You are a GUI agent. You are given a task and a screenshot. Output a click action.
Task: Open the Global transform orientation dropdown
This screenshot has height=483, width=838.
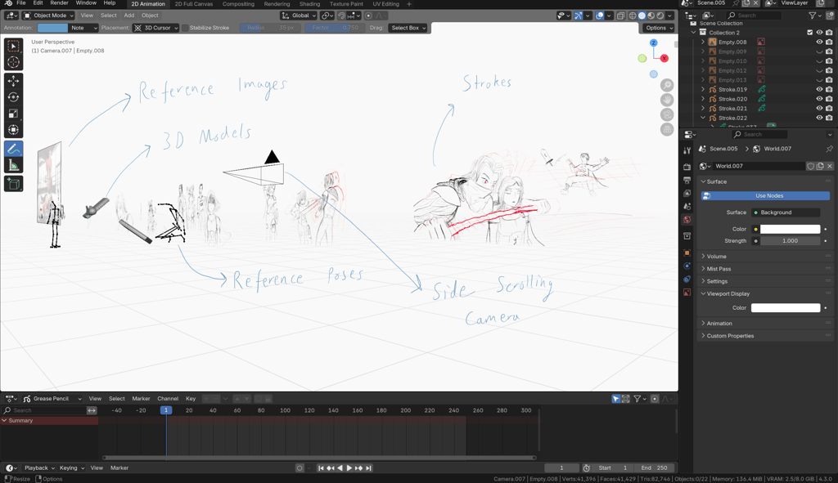300,16
